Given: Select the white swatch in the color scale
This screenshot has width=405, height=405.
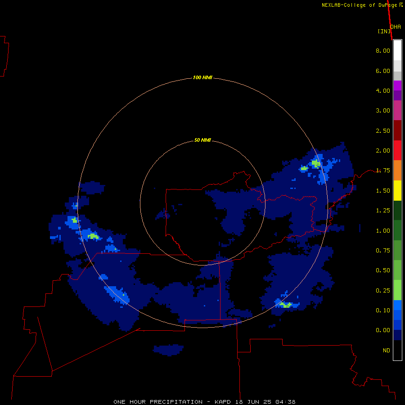Looking at the screenshot, I should point(397,50).
